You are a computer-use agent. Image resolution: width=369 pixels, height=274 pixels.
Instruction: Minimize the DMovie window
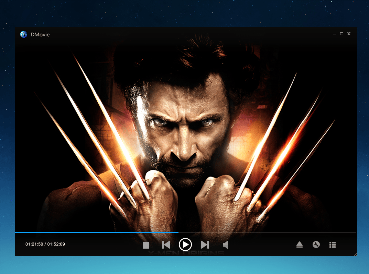(334, 34)
